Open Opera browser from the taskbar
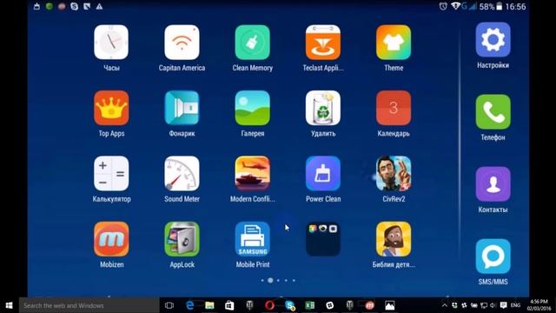 [x=269, y=305]
